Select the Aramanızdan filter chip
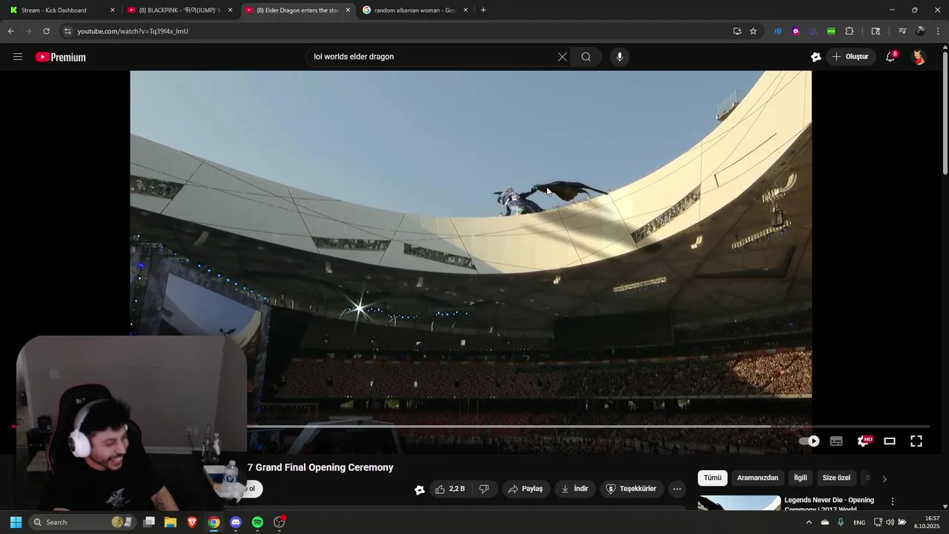Screen dimensions: 949x534 pos(758,478)
